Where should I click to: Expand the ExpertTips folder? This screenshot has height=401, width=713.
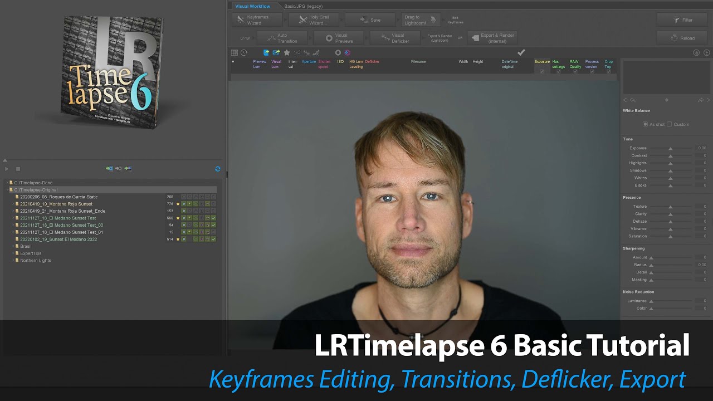[x=13, y=253]
